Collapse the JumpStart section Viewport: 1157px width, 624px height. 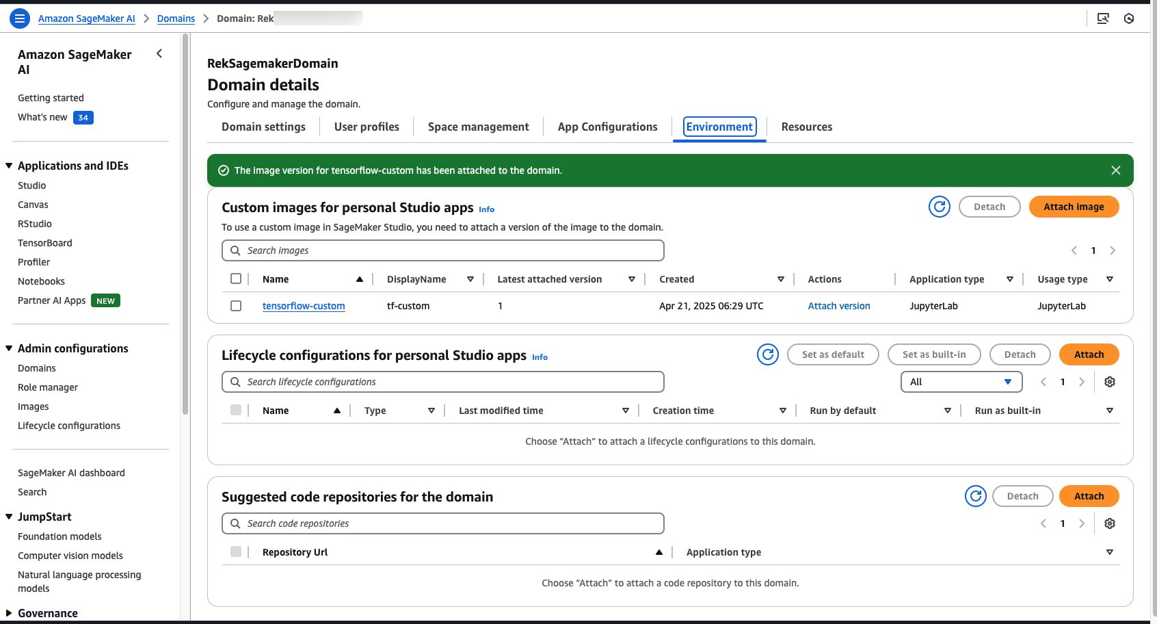(9, 517)
